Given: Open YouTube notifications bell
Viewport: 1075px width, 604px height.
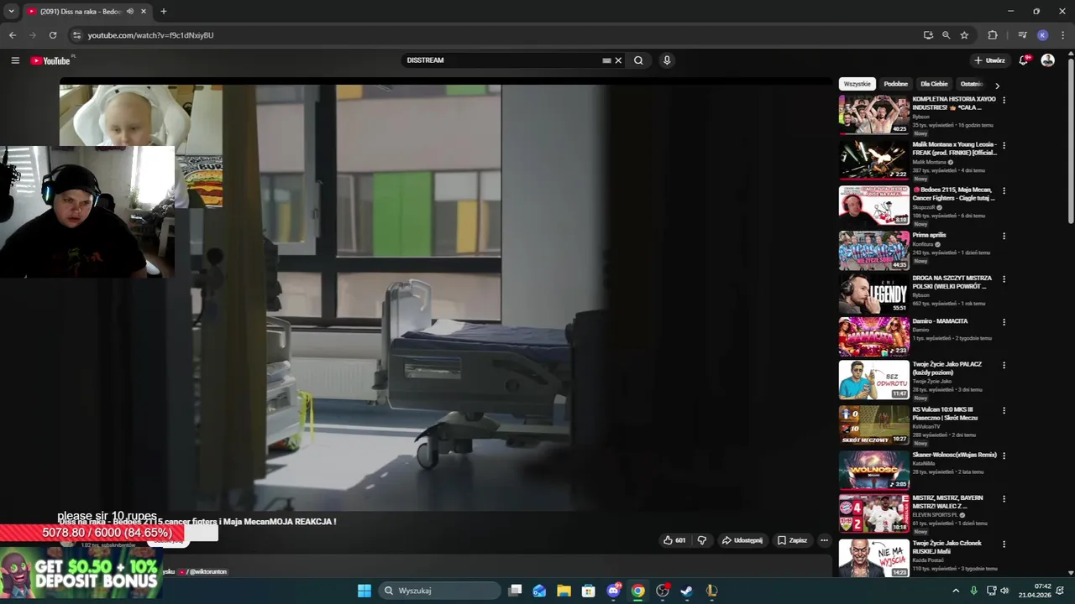Looking at the screenshot, I should coord(1024,60).
